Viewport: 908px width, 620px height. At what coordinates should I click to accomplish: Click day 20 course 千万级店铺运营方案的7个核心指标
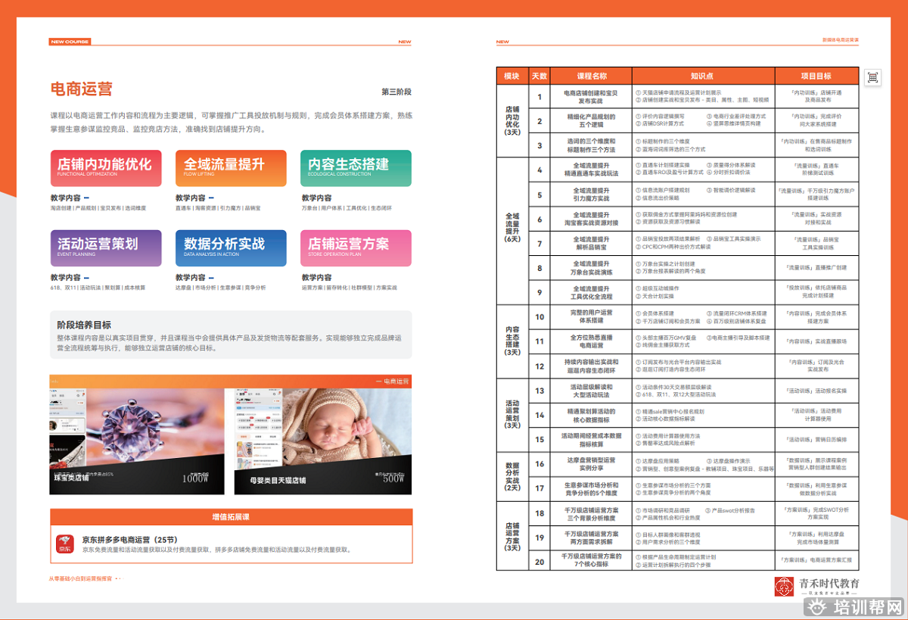[x=592, y=560]
